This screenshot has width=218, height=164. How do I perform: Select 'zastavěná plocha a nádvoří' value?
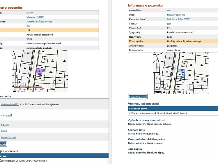click(x=39, y=48)
